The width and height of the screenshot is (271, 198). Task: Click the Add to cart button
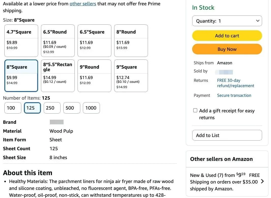(x=227, y=36)
